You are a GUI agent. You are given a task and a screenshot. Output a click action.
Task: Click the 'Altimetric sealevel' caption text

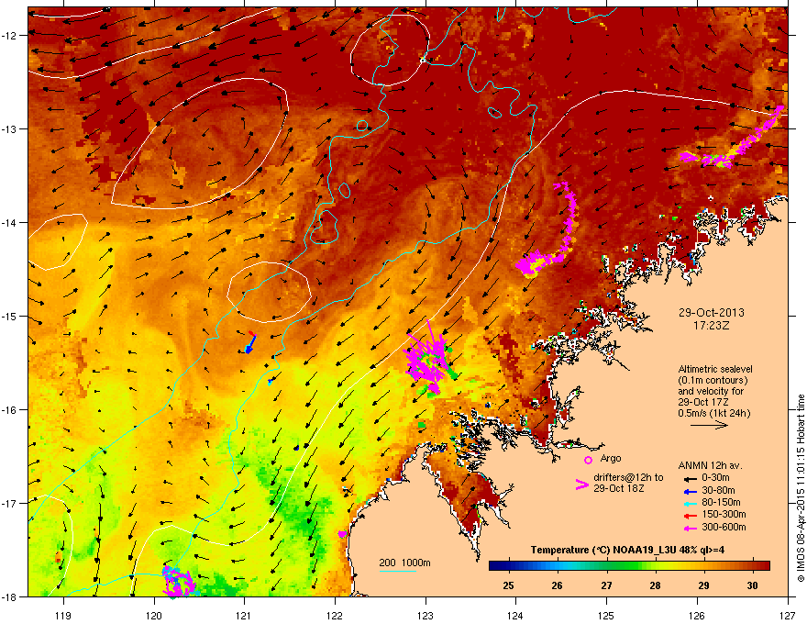715,369
